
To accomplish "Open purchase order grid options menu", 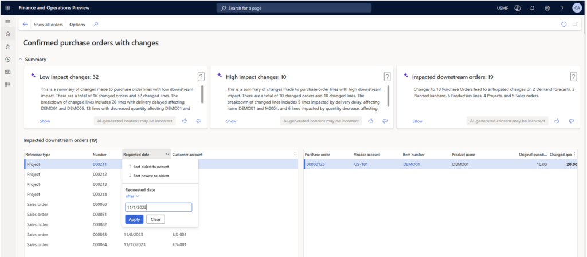I will [574, 155].
